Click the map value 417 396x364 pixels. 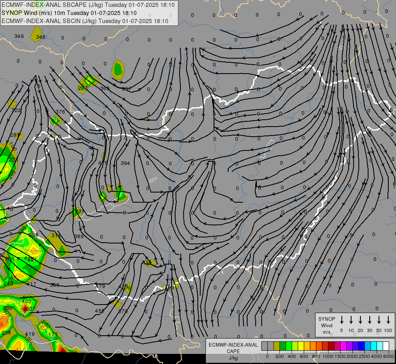pyautogui.click(x=31, y=284)
